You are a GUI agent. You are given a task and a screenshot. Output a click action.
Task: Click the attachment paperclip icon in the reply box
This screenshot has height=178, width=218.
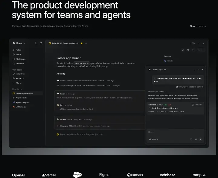tap(196, 139)
